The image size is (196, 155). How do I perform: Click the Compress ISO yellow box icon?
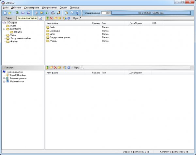point(42,13)
